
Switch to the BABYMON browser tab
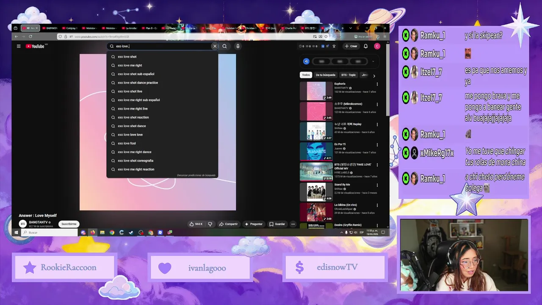(x=50, y=28)
